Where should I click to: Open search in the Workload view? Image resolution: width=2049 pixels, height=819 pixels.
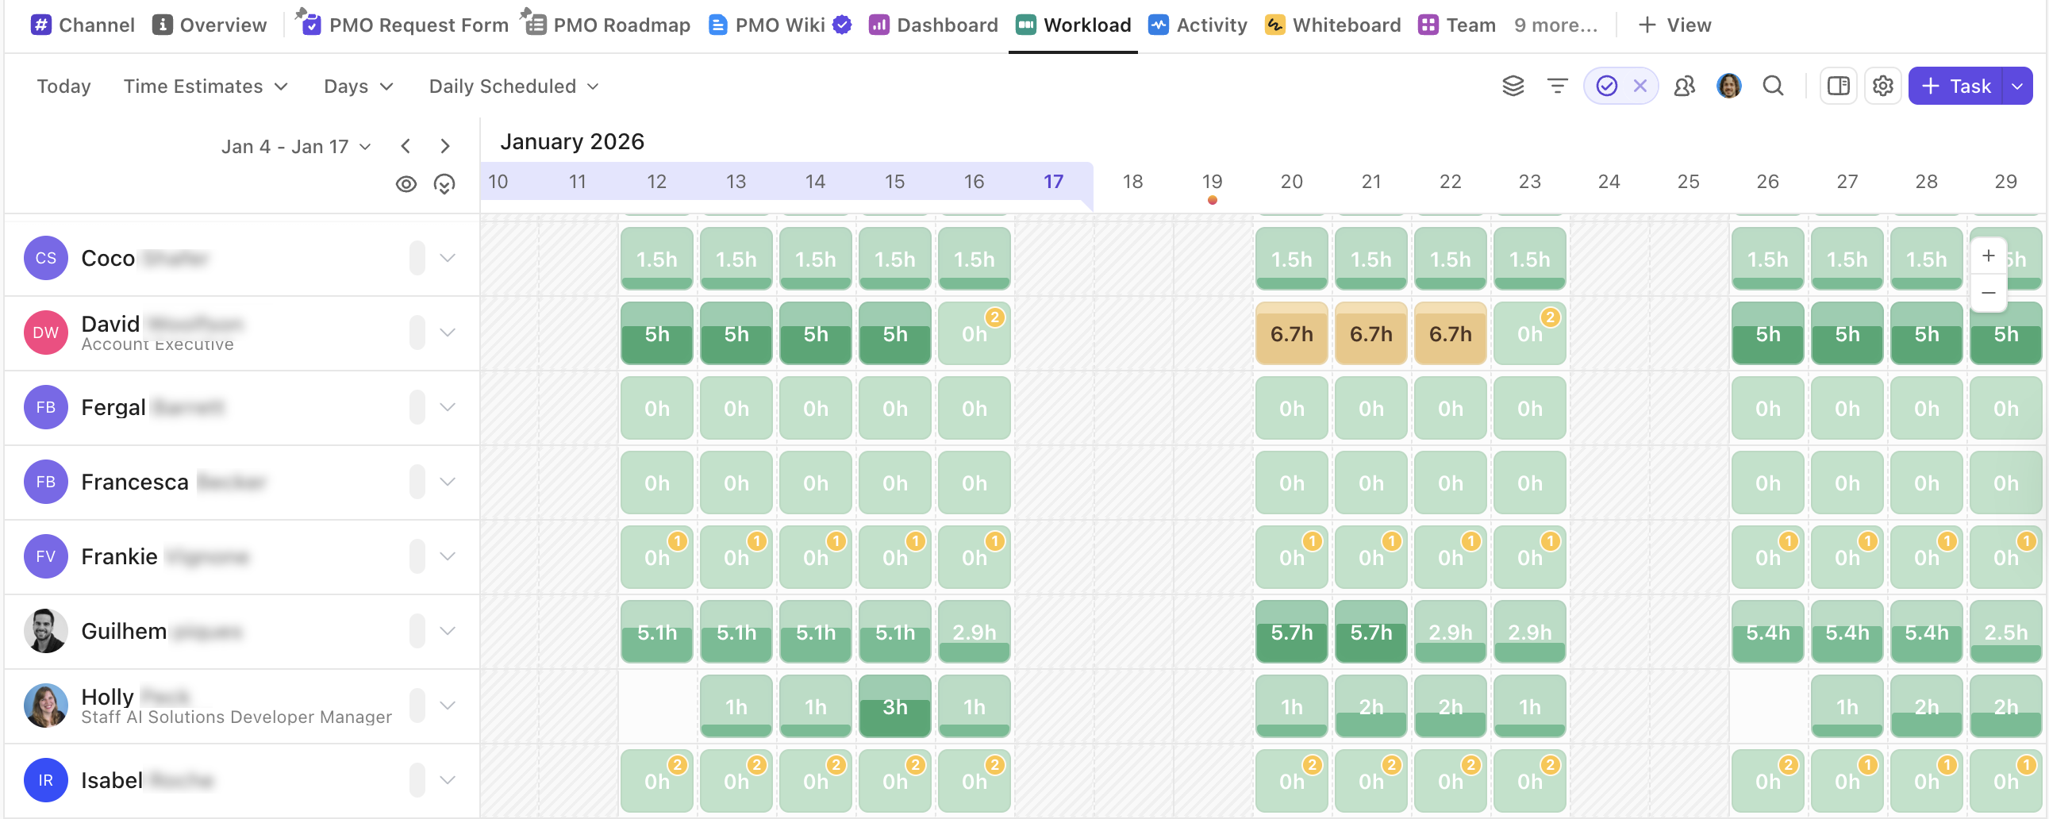click(x=1773, y=85)
